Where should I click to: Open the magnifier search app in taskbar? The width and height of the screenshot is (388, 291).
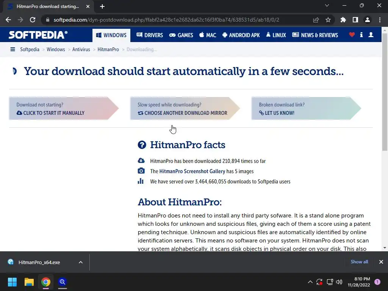63,282
